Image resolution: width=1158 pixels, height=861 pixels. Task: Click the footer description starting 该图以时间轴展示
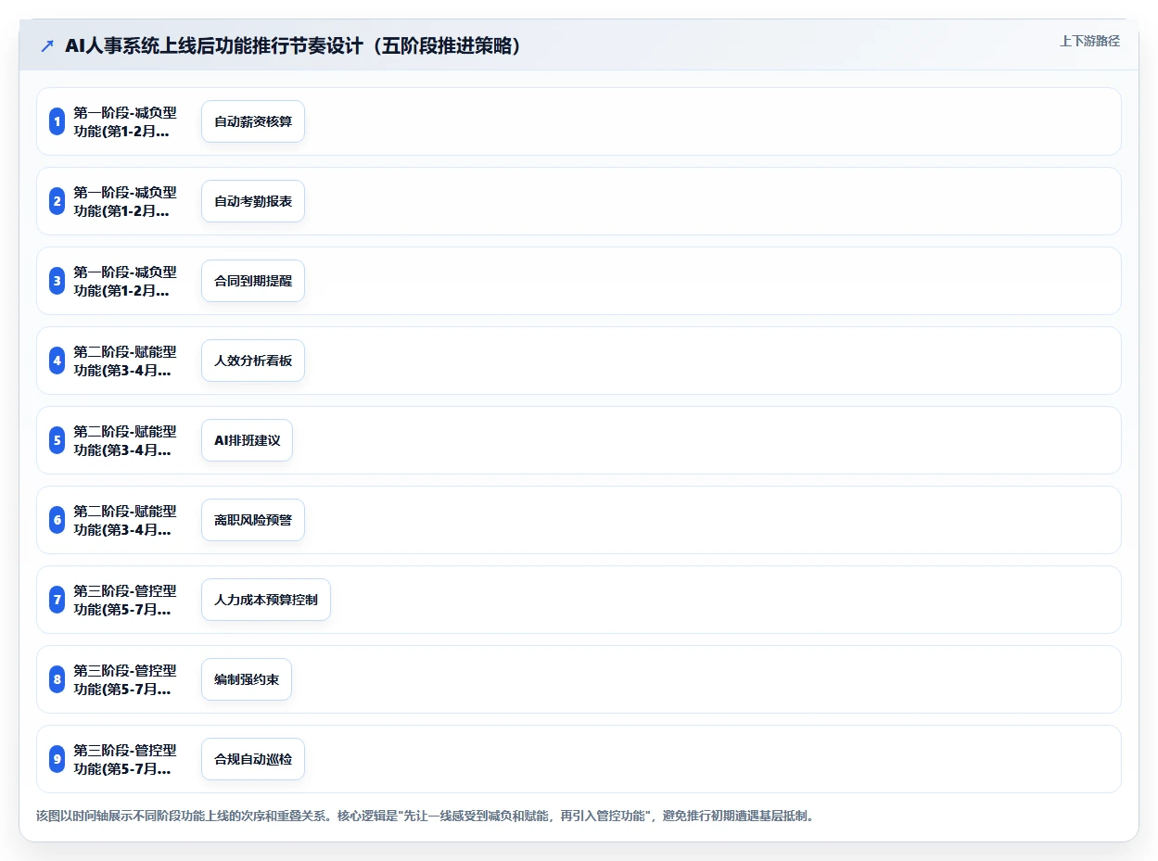click(x=425, y=817)
